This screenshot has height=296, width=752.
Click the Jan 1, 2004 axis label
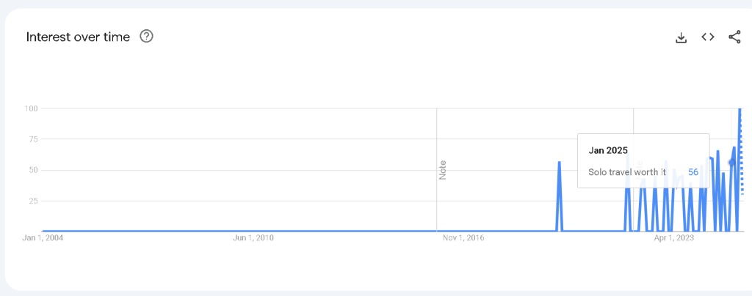point(43,237)
